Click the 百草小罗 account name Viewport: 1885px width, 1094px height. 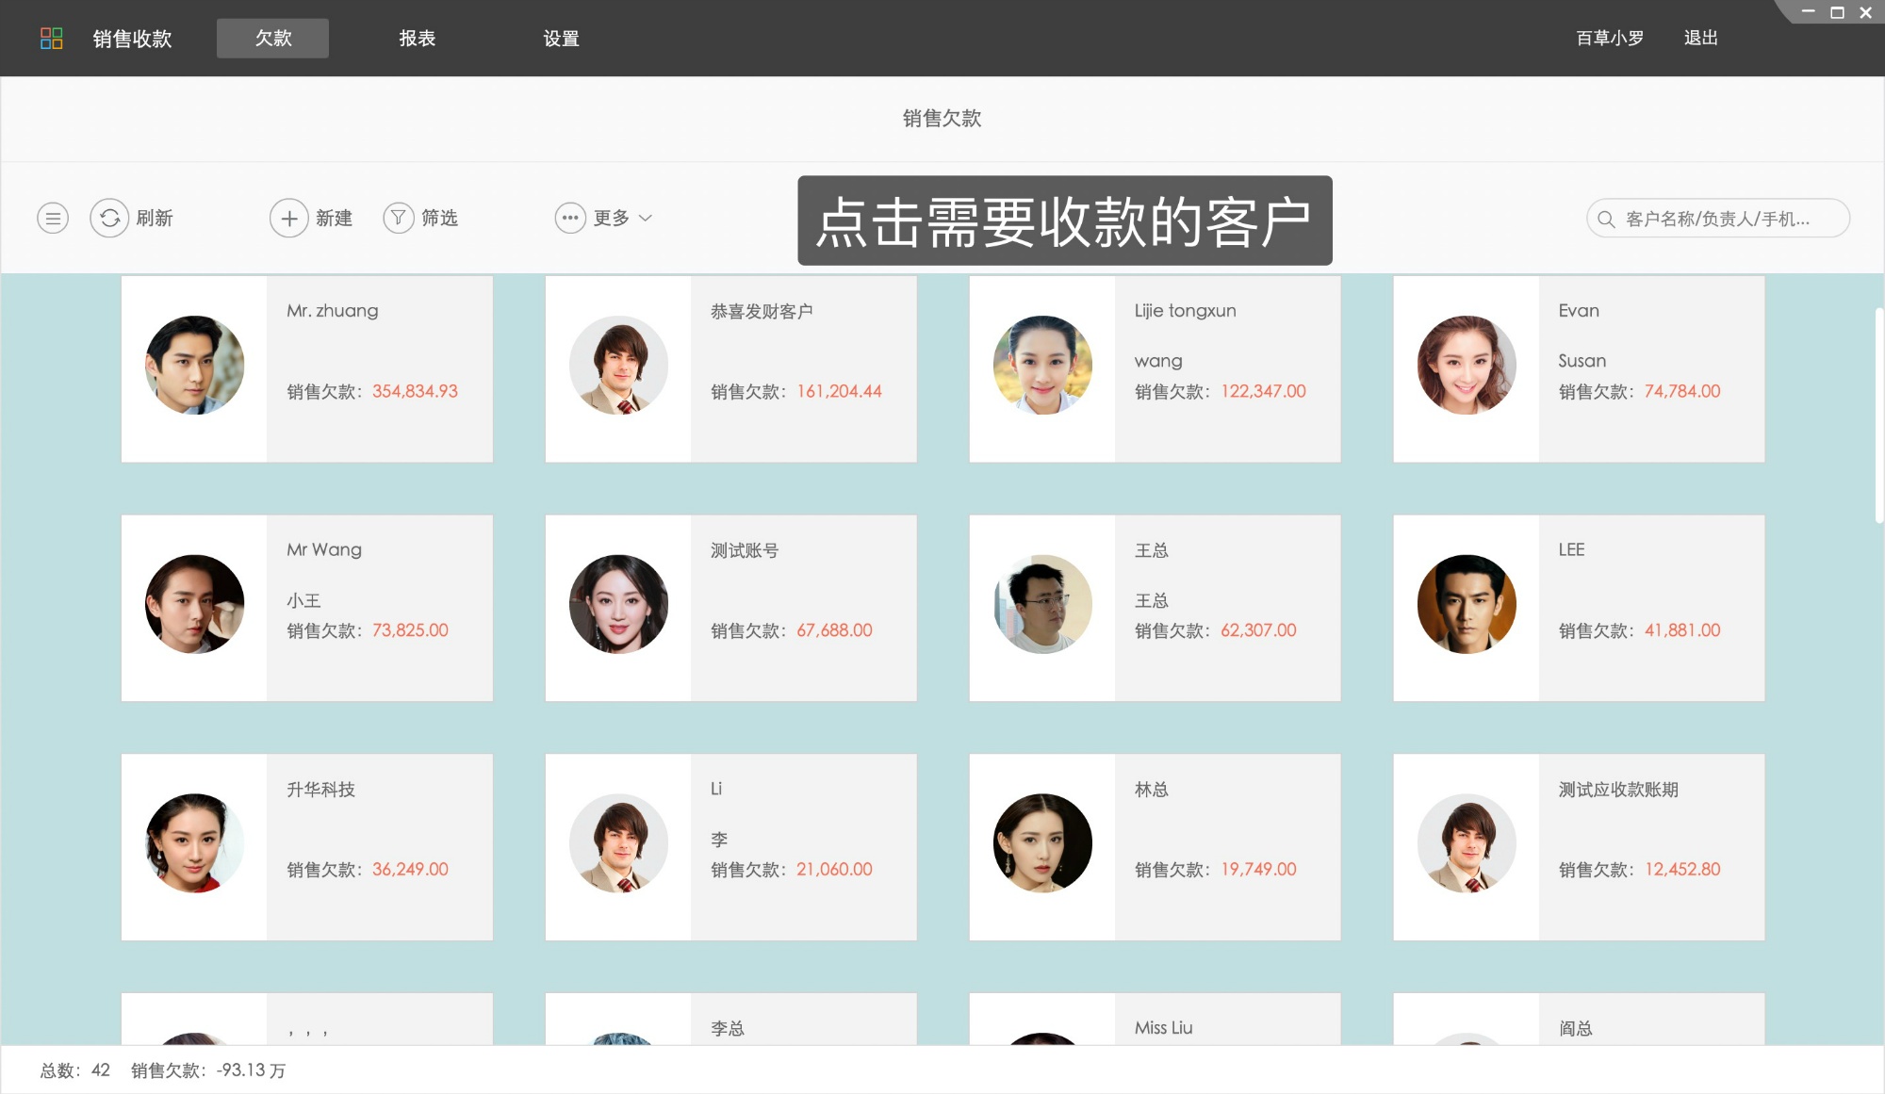[1608, 38]
